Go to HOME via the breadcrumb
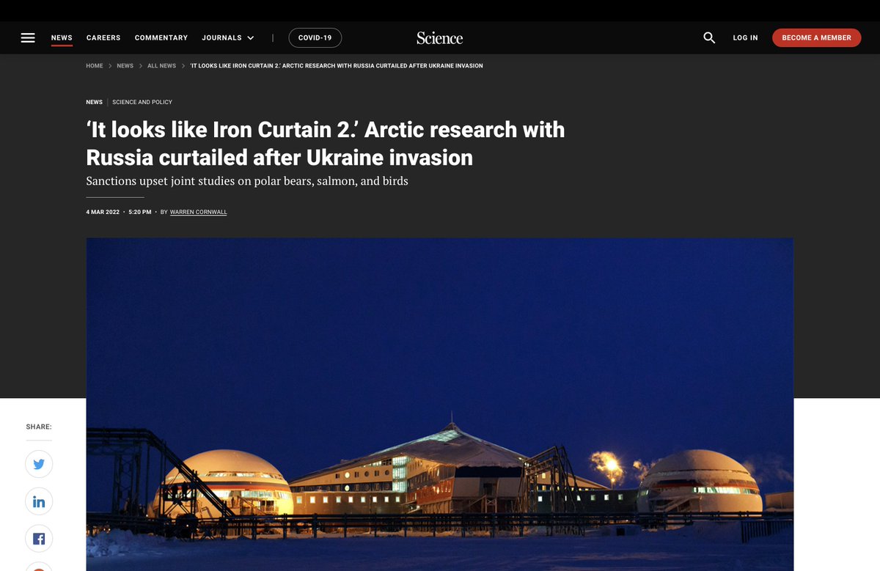 pos(94,65)
